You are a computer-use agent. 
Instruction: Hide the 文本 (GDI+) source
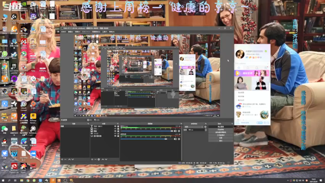115,126
